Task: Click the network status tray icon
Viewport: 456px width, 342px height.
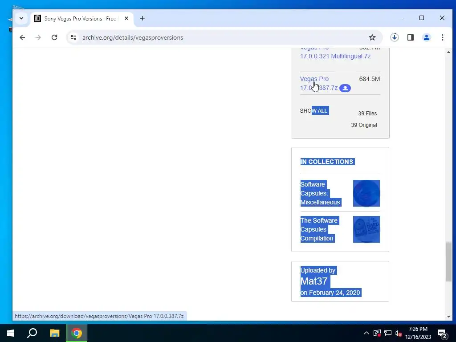Action: pyautogui.click(x=388, y=333)
